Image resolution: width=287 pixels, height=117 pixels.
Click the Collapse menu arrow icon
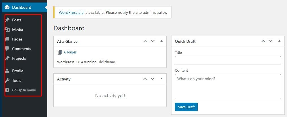(x=7, y=90)
